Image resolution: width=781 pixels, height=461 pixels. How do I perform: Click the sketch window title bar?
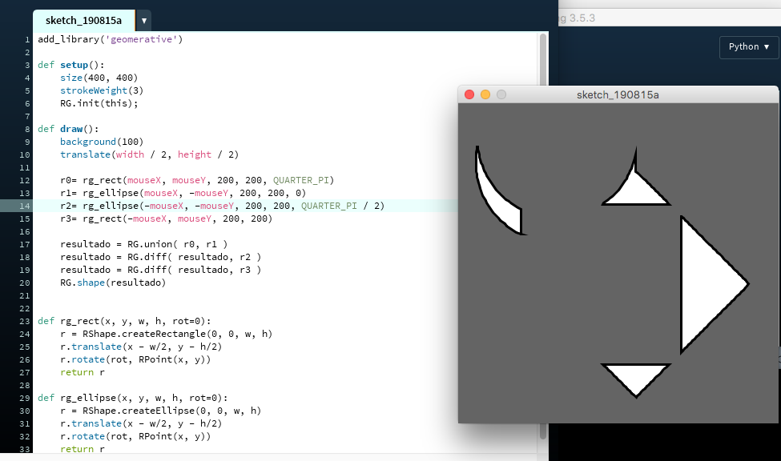tap(617, 94)
